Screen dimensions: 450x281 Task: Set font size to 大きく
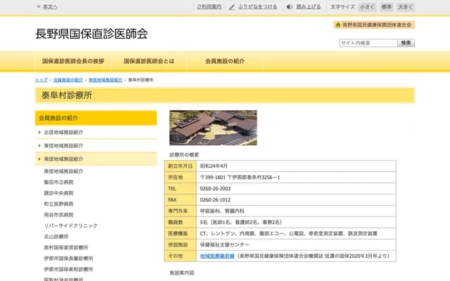click(x=406, y=6)
